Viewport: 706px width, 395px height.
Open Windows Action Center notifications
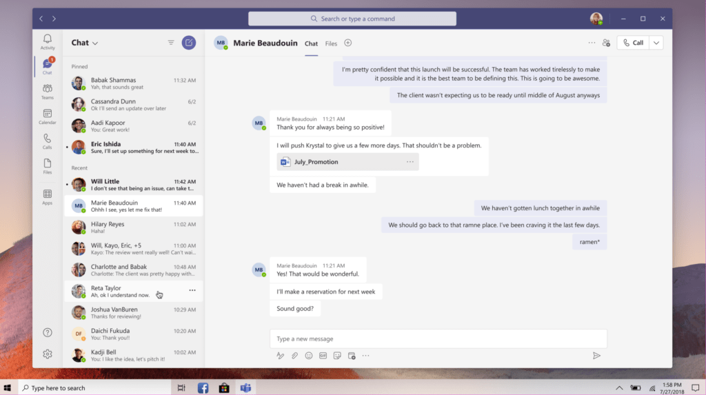[696, 388]
